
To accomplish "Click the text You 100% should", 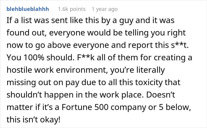I will [x=41, y=58].
